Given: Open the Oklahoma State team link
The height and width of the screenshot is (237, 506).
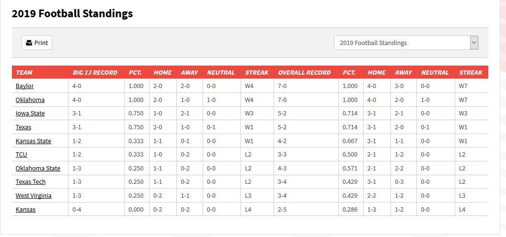Looking at the screenshot, I should point(38,169).
